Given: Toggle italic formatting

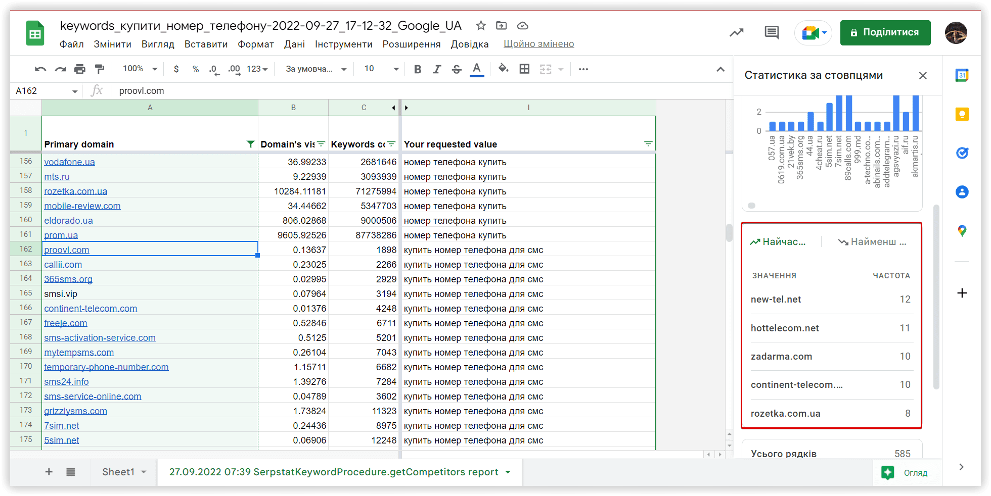Looking at the screenshot, I should click(x=437, y=69).
